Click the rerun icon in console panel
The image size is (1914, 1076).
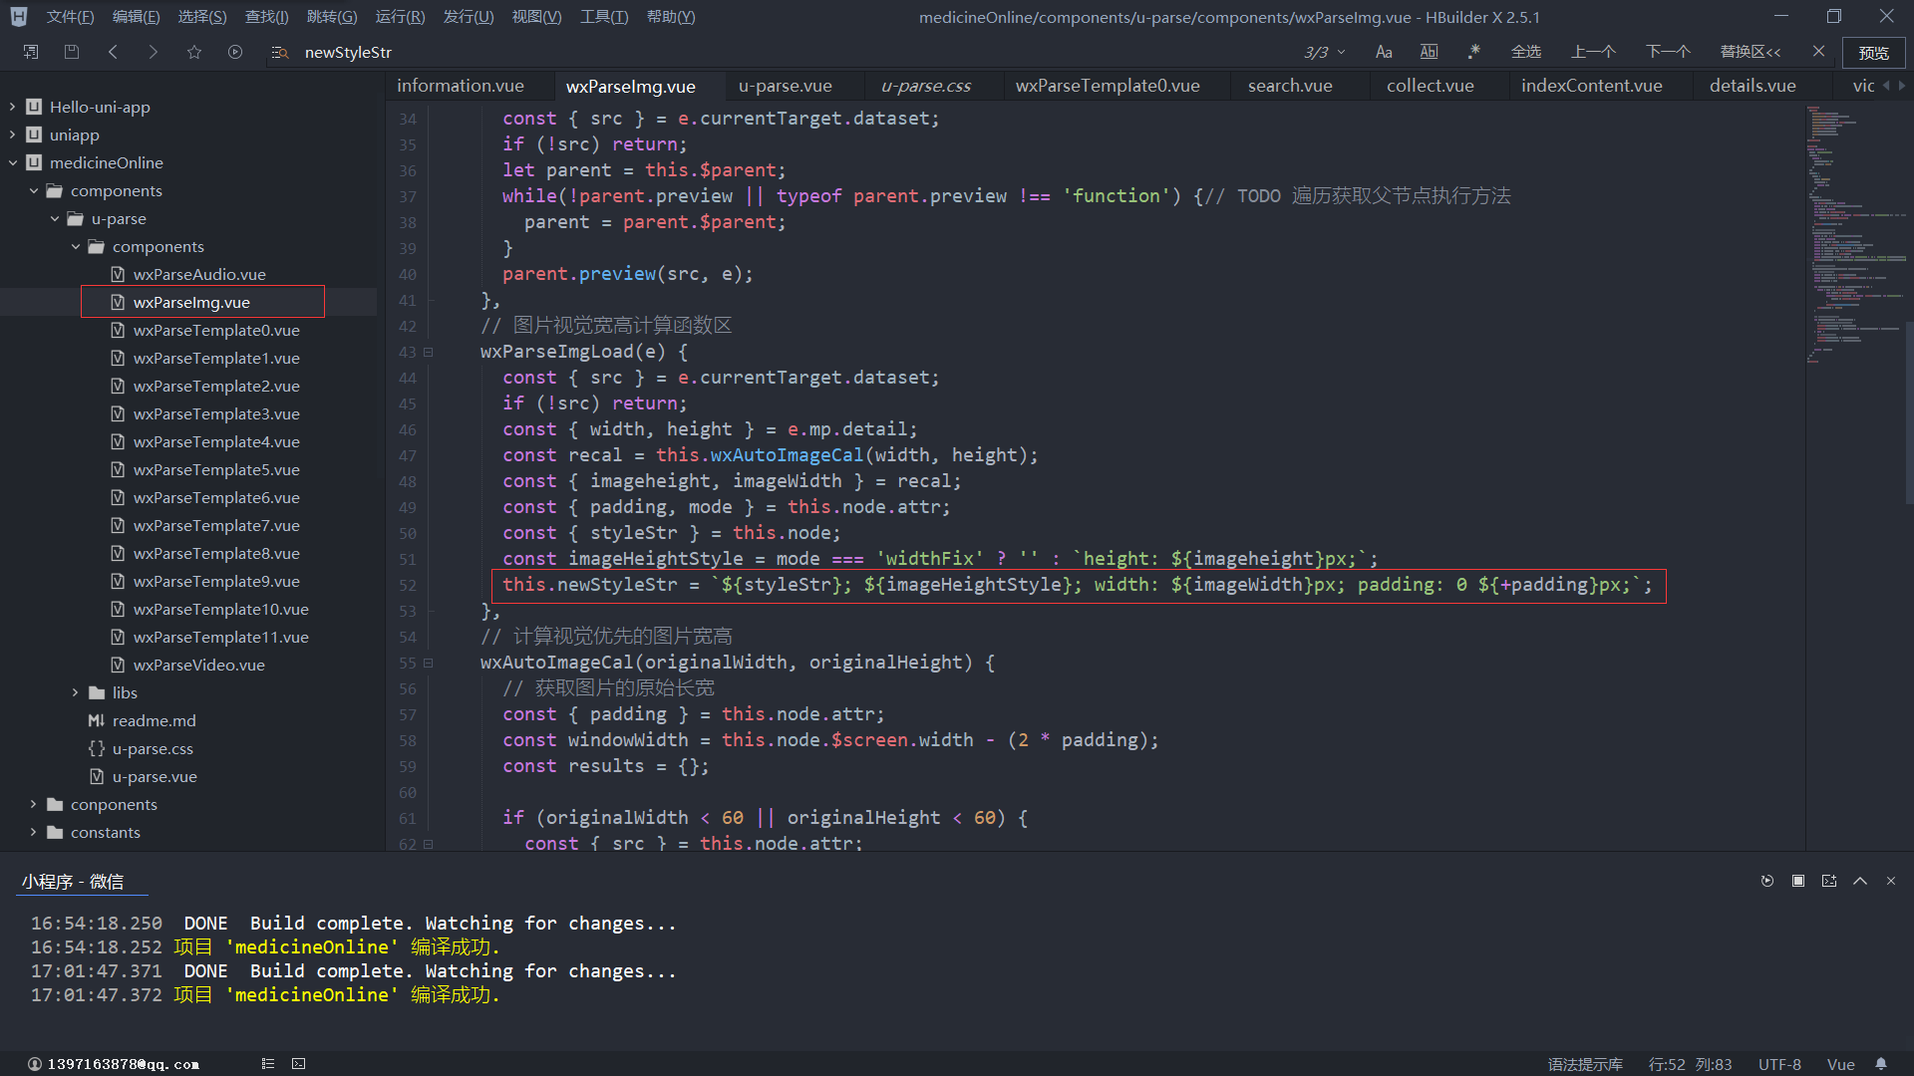pyautogui.click(x=1766, y=881)
